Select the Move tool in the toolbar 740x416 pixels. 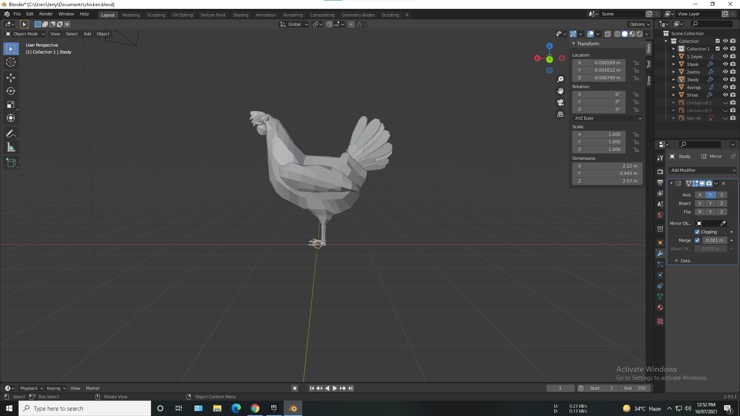pos(11,77)
